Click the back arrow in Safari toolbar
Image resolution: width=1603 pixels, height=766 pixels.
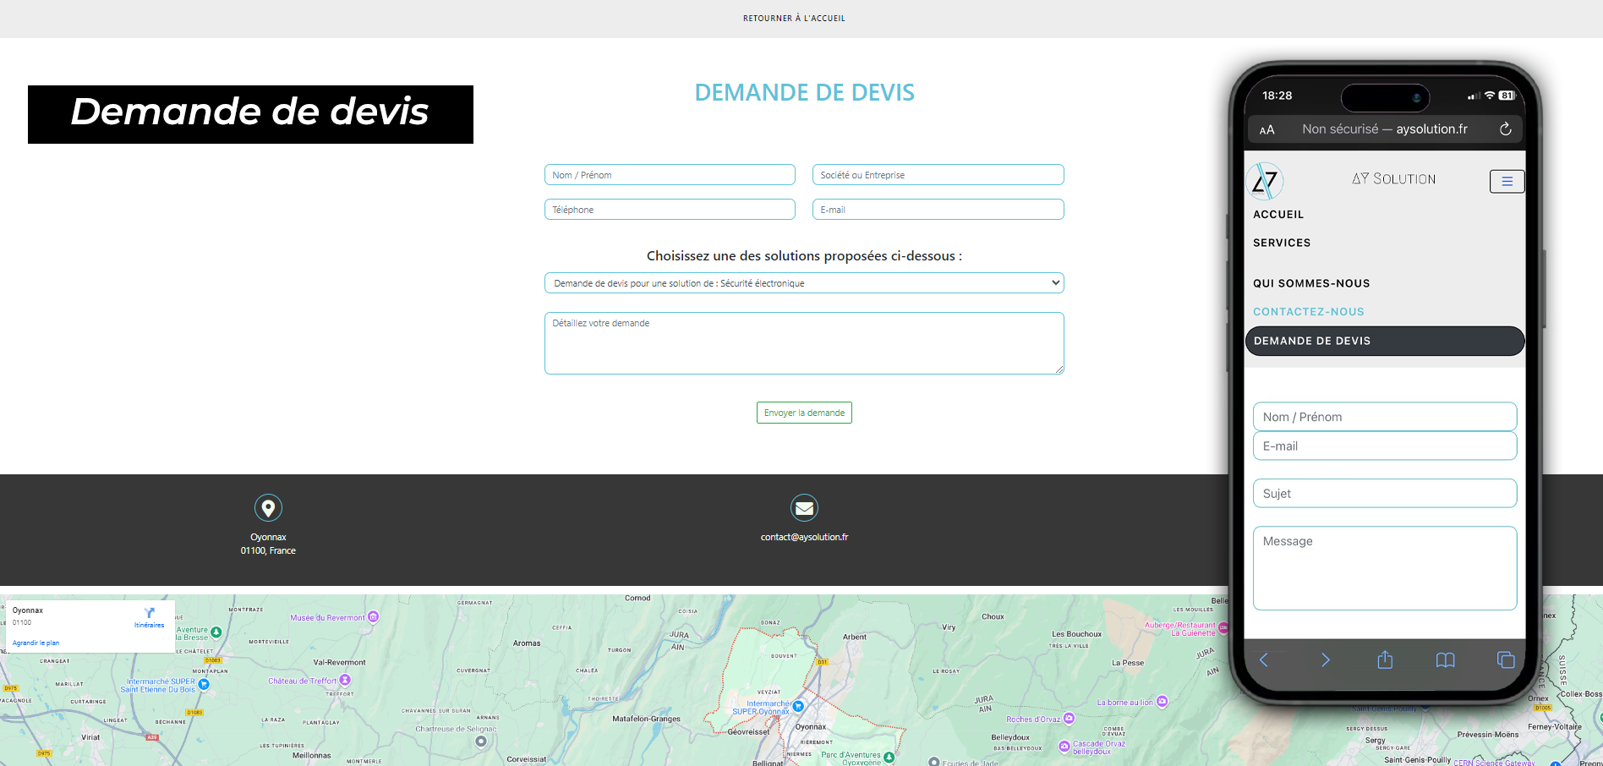1264,660
